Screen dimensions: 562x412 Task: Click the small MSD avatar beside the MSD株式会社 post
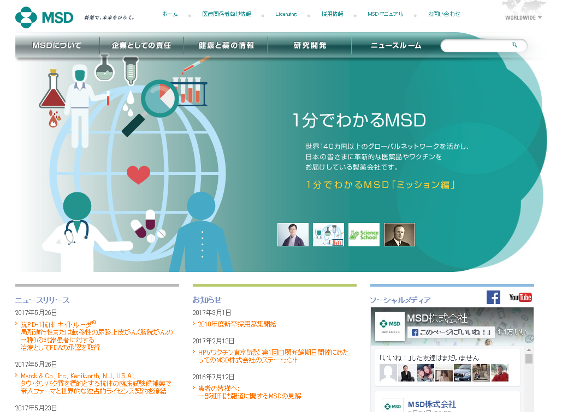pos(393,406)
